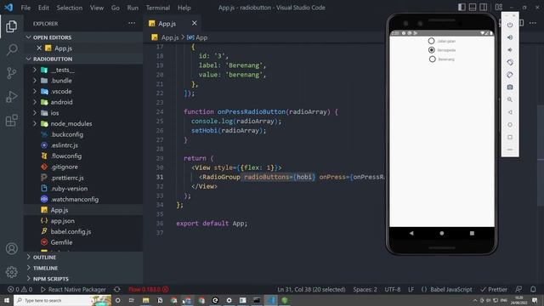Click errors and warnings status indicator
Image resolution: width=544 pixels, height=306 pixels.
coord(20,289)
